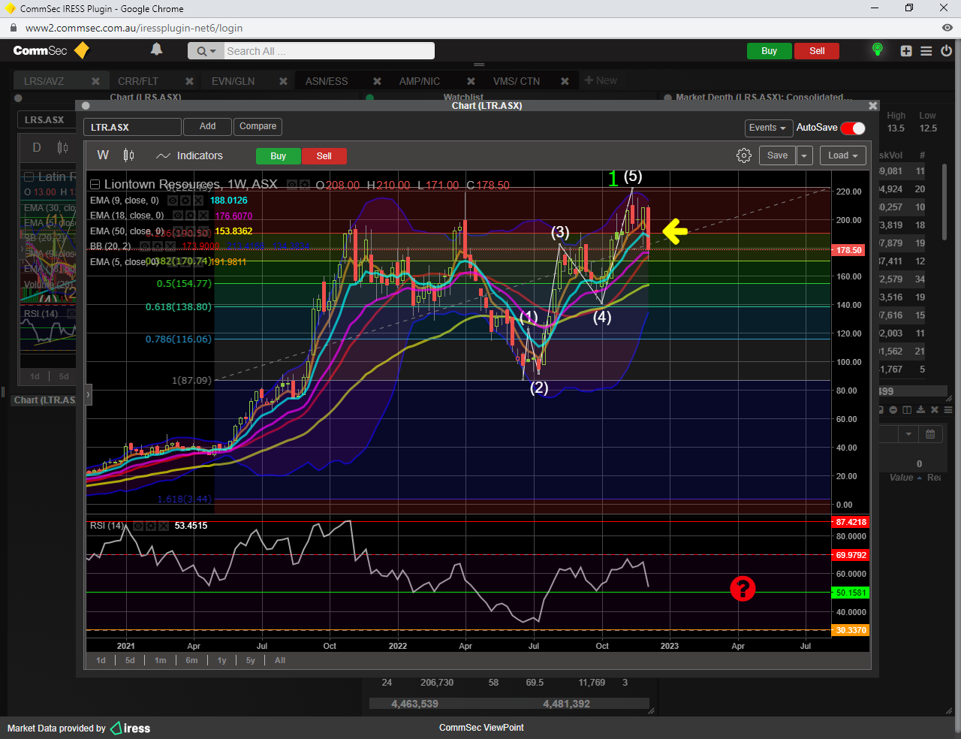Switch to the EVN/GLN tab
The image size is (961, 739).
[x=233, y=81]
